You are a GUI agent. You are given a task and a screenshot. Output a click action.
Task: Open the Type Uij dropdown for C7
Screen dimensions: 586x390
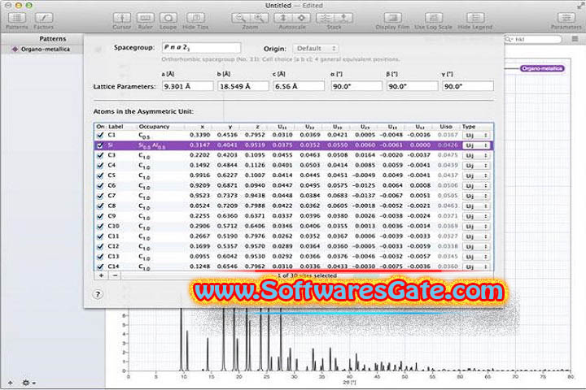(476, 196)
